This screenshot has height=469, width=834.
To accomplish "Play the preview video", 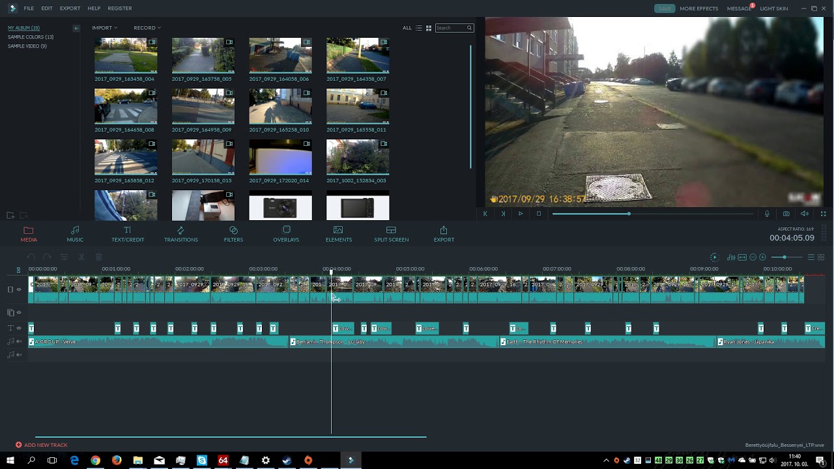I will coord(521,214).
